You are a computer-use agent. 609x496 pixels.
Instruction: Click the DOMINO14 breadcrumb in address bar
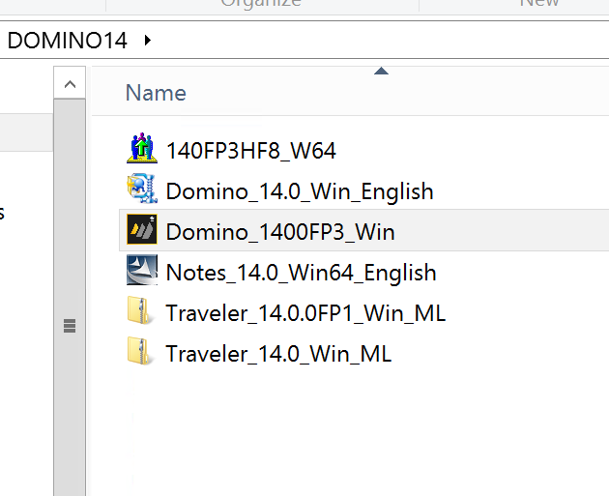(68, 41)
